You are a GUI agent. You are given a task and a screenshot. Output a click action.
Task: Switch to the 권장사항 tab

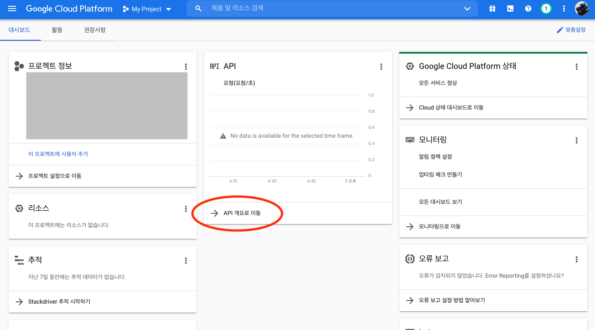pos(95,30)
